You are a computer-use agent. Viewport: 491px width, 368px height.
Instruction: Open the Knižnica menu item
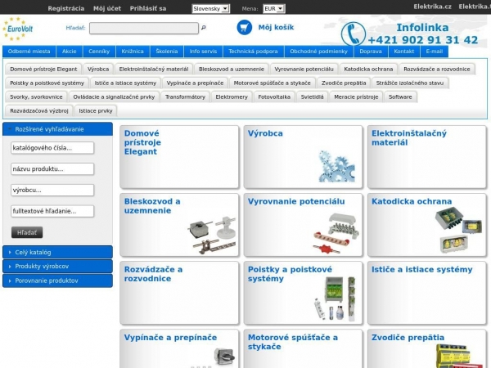[133, 52]
